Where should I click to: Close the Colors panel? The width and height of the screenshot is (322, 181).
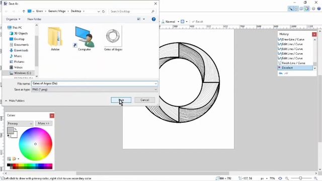(52, 116)
